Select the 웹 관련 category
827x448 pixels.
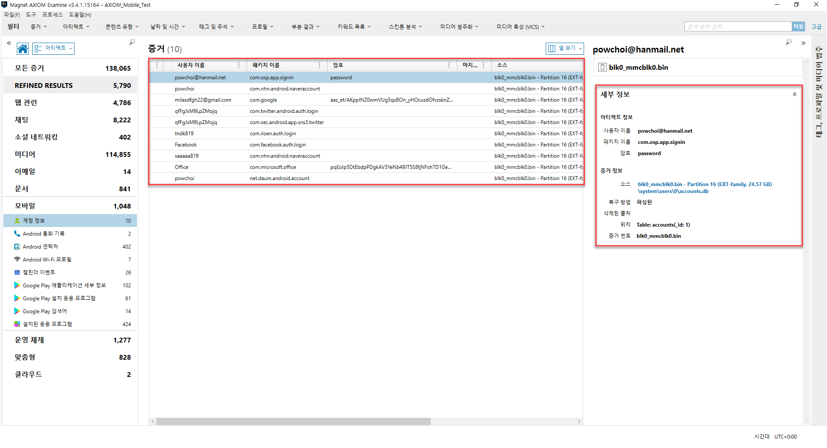pyautogui.click(x=70, y=103)
